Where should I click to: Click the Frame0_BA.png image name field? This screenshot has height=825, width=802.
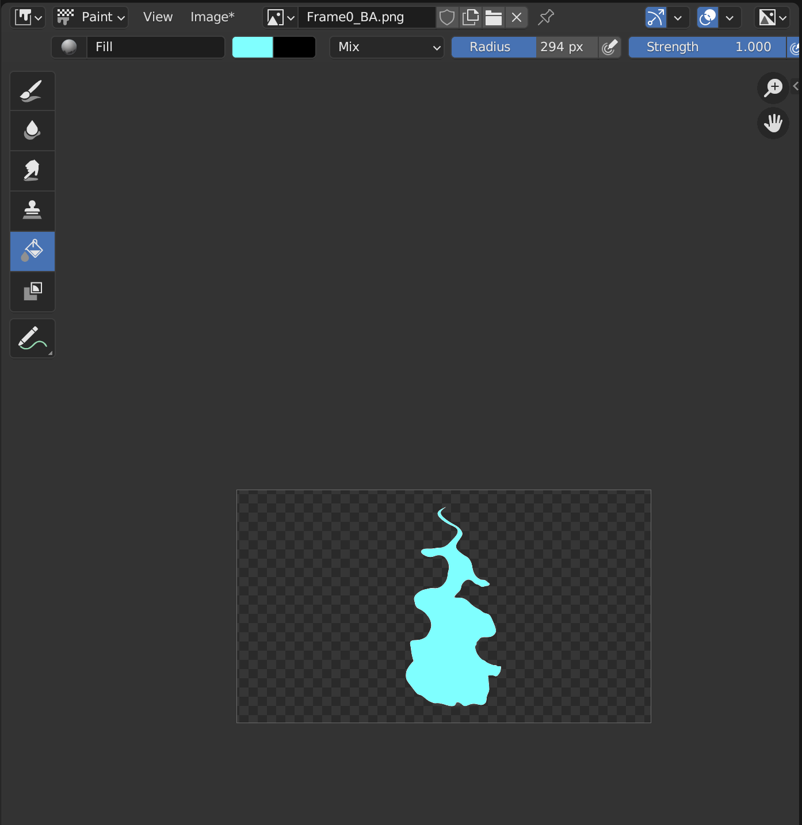[366, 17]
